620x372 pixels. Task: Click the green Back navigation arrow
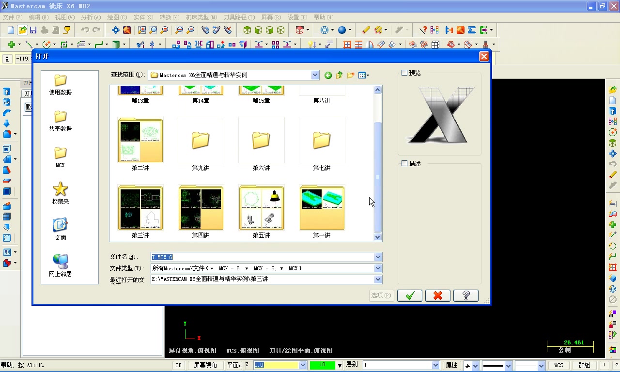[x=328, y=75]
